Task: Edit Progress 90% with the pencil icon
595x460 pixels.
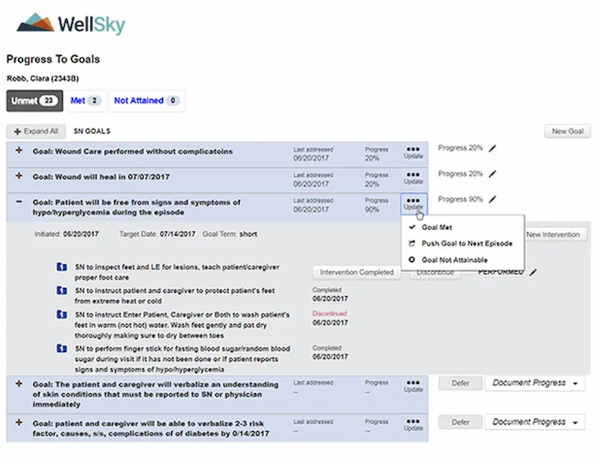Action: point(492,199)
